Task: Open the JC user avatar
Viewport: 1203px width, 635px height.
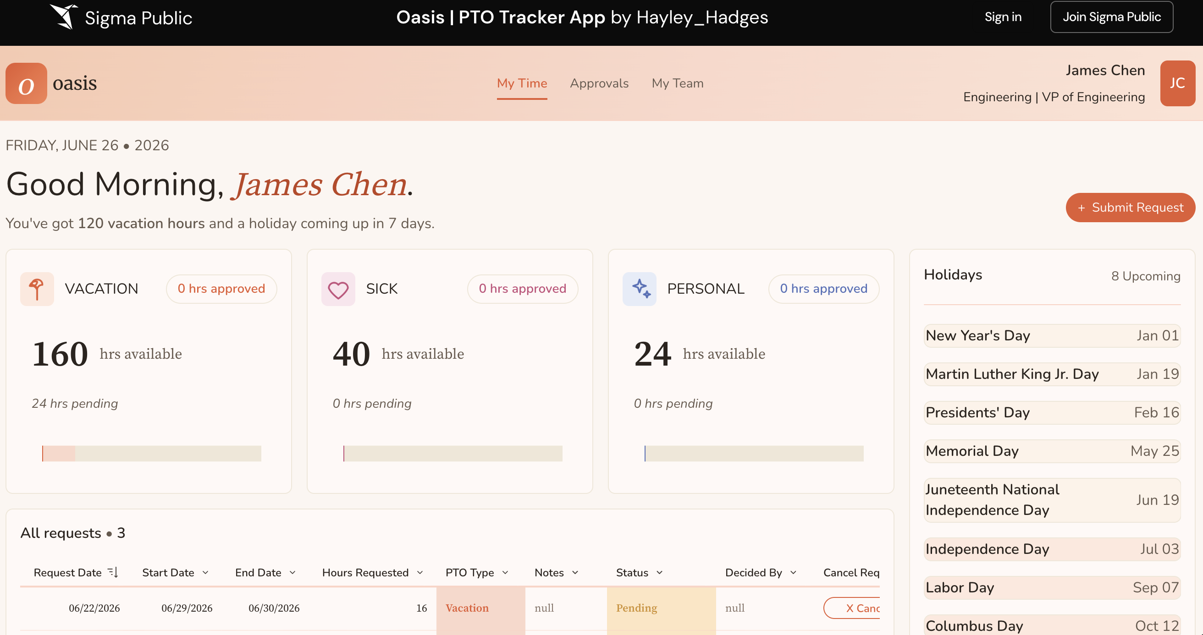Action: click(x=1177, y=83)
